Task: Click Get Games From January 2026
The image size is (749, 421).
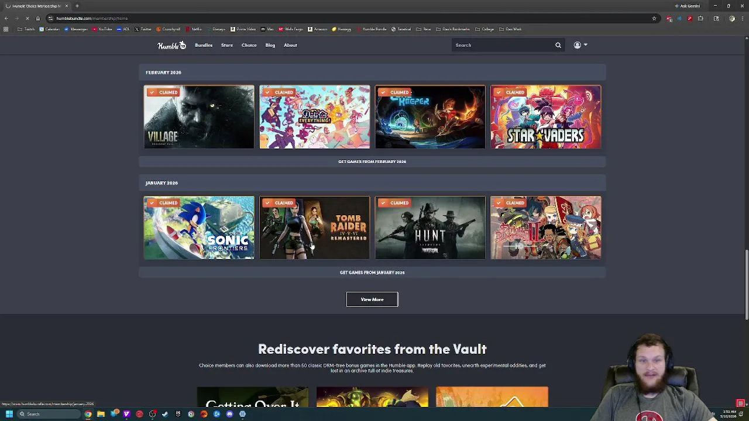Action: point(372,272)
